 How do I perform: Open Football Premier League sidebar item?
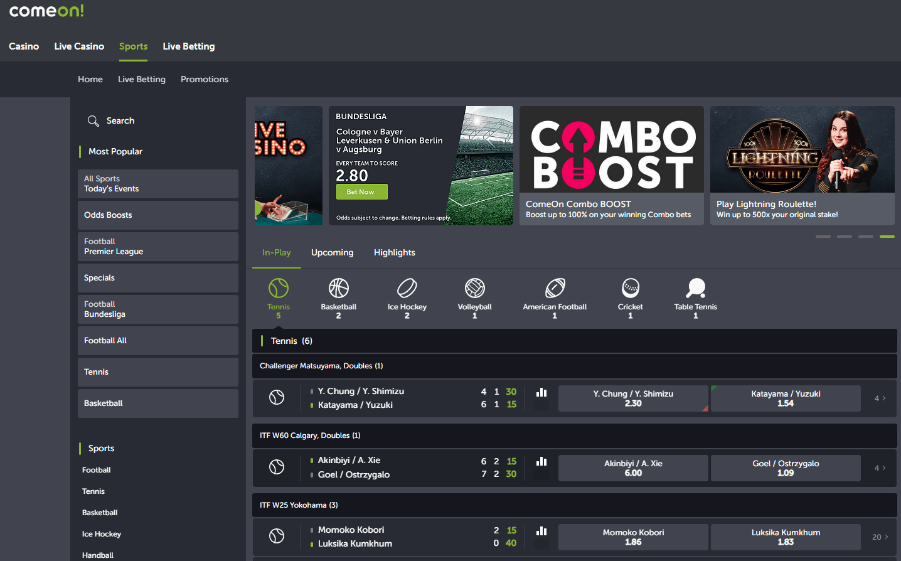click(x=158, y=247)
